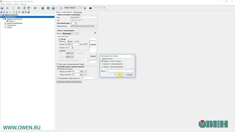
Task: Click the cut scissors icon in main toolbar
Action: click(7, 8)
